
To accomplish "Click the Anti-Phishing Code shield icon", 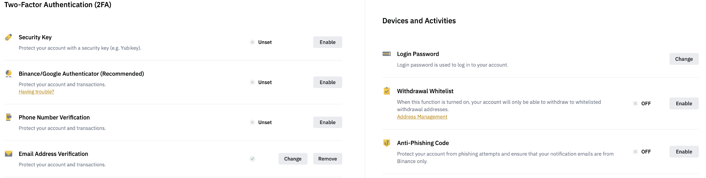I will pyautogui.click(x=387, y=143).
